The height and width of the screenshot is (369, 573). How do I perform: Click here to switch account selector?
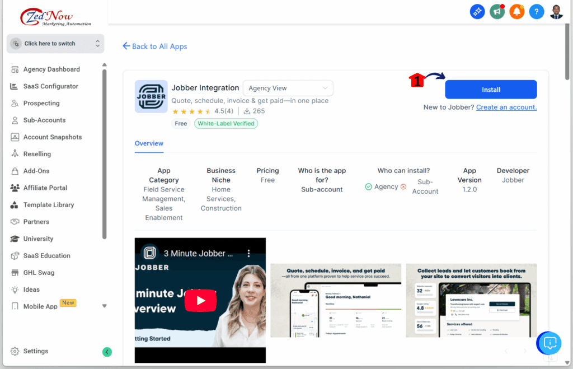55,43
